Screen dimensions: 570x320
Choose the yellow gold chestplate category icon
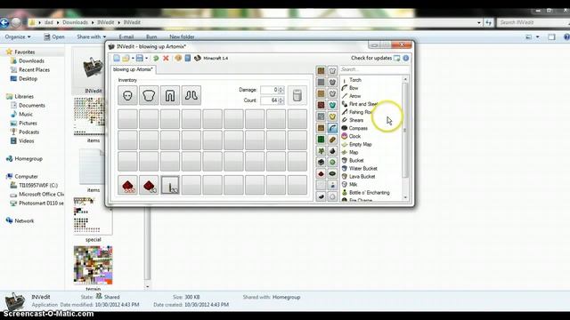[x=332, y=116]
